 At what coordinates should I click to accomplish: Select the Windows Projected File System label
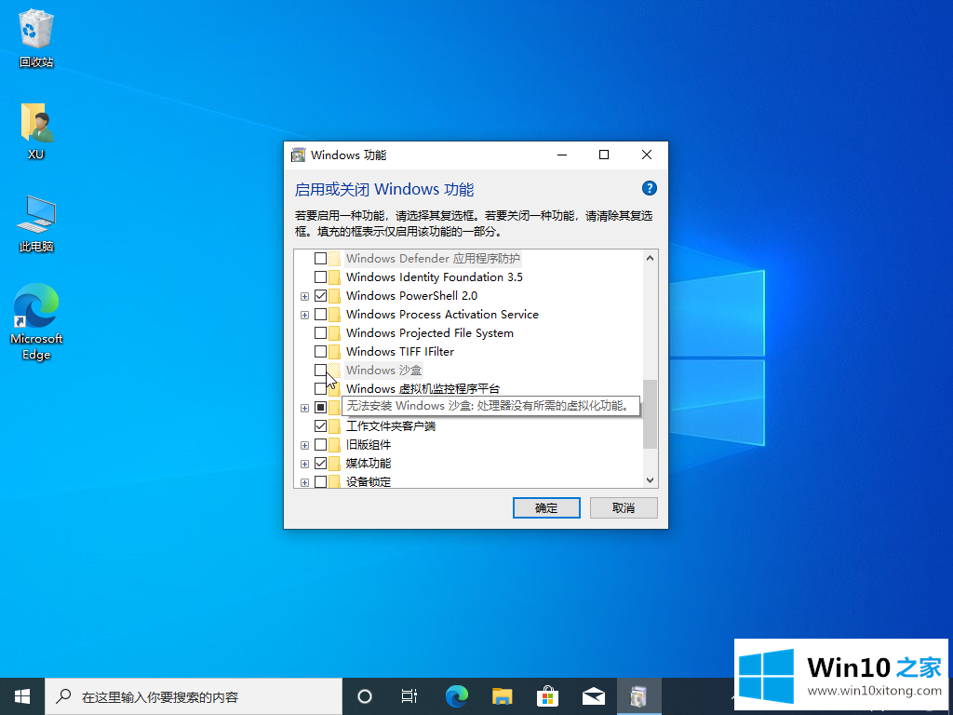tap(430, 333)
